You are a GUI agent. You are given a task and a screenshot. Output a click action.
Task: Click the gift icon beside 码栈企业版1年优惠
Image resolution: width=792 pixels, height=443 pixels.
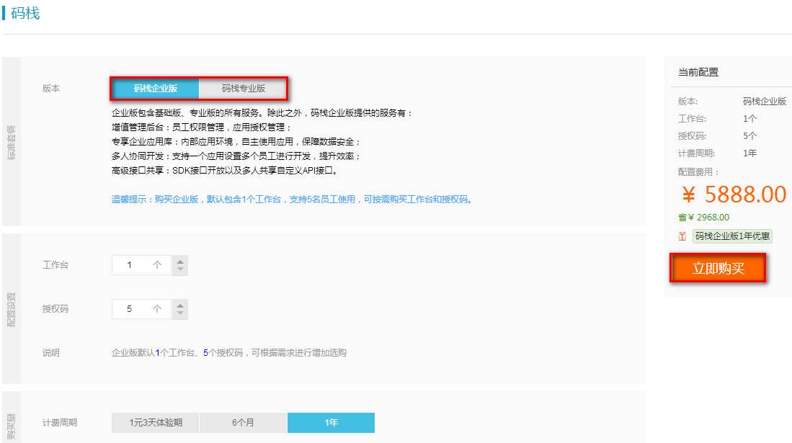coord(682,236)
